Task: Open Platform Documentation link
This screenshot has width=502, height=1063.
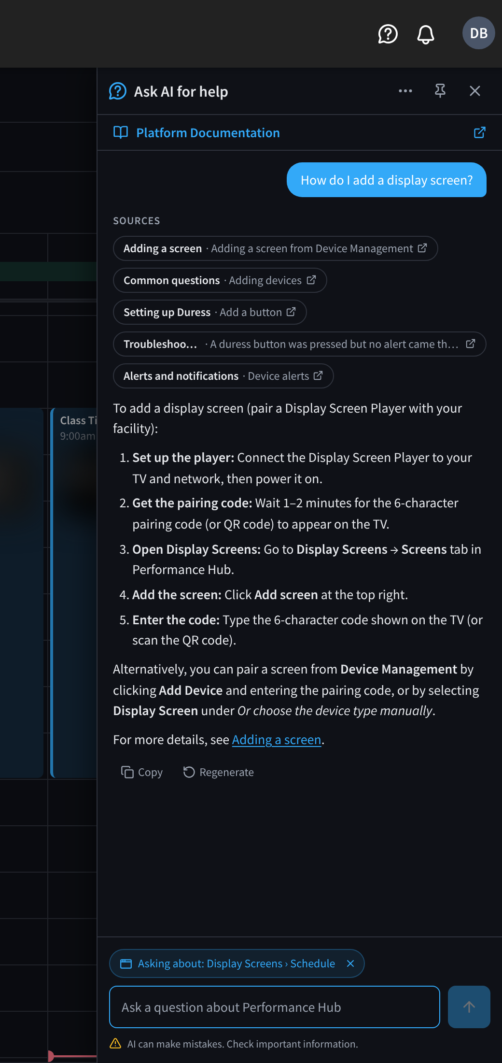Action: [x=208, y=132]
